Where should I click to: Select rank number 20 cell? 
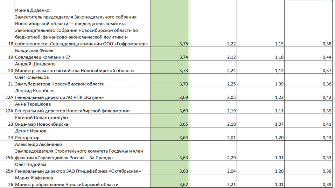click(x=7, y=70)
